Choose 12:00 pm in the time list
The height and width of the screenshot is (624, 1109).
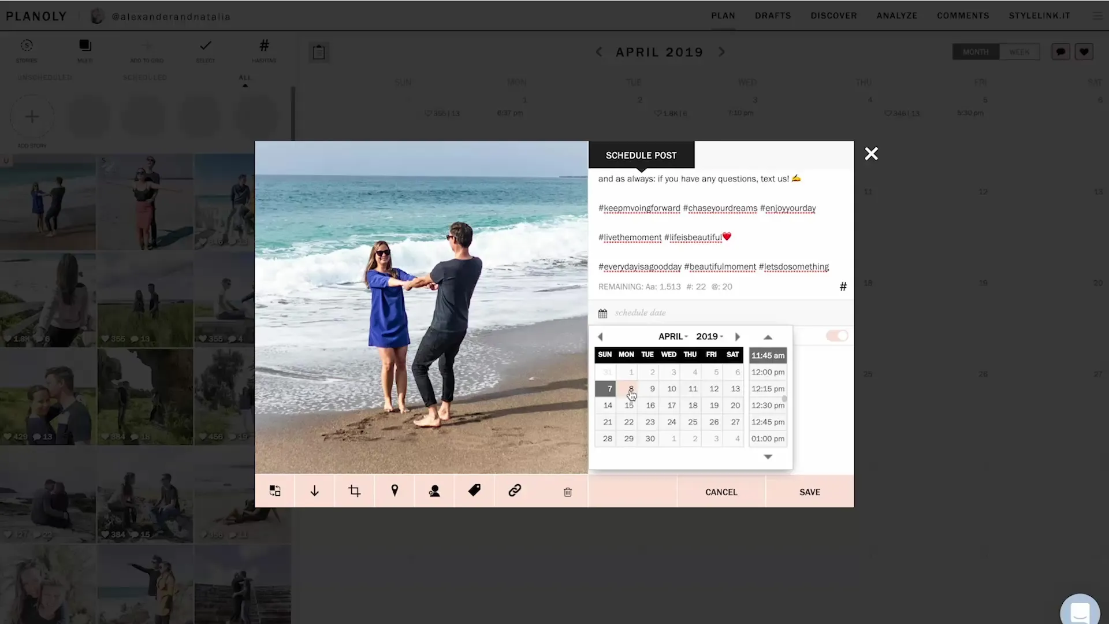pos(768,372)
